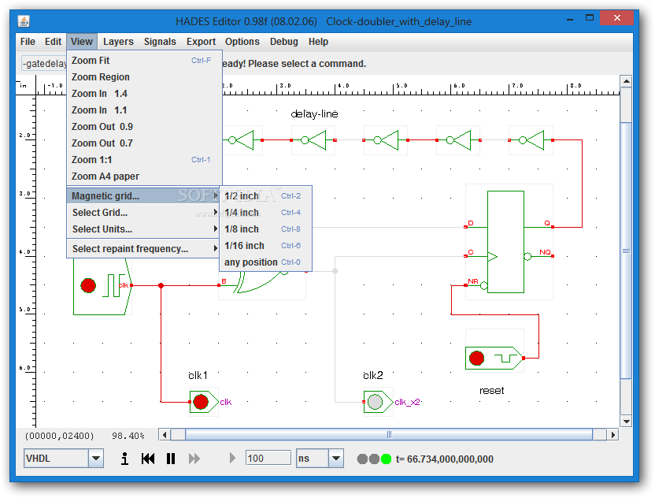Click the horizontal scrollbar thumb

(389, 435)
